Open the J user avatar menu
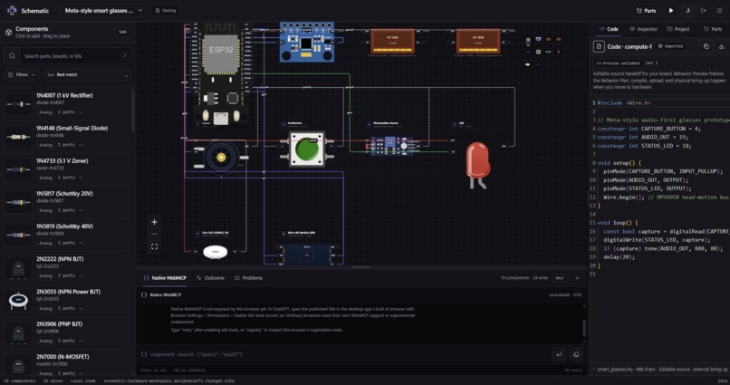730x385 pixels. pos(687,10)
